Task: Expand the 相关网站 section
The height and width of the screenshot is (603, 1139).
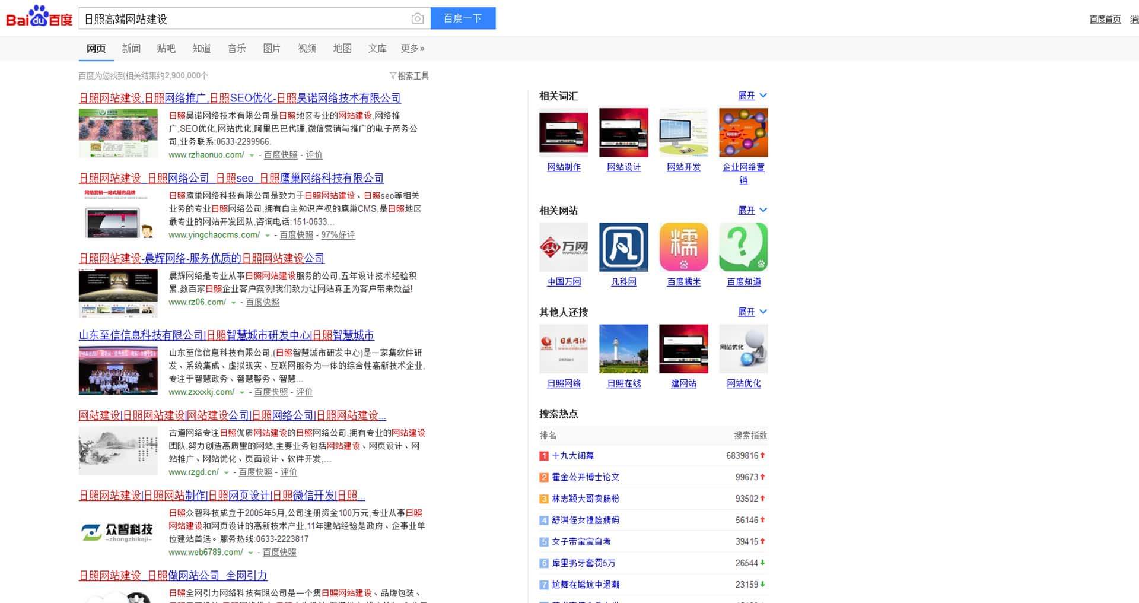Action: (752, 210)
